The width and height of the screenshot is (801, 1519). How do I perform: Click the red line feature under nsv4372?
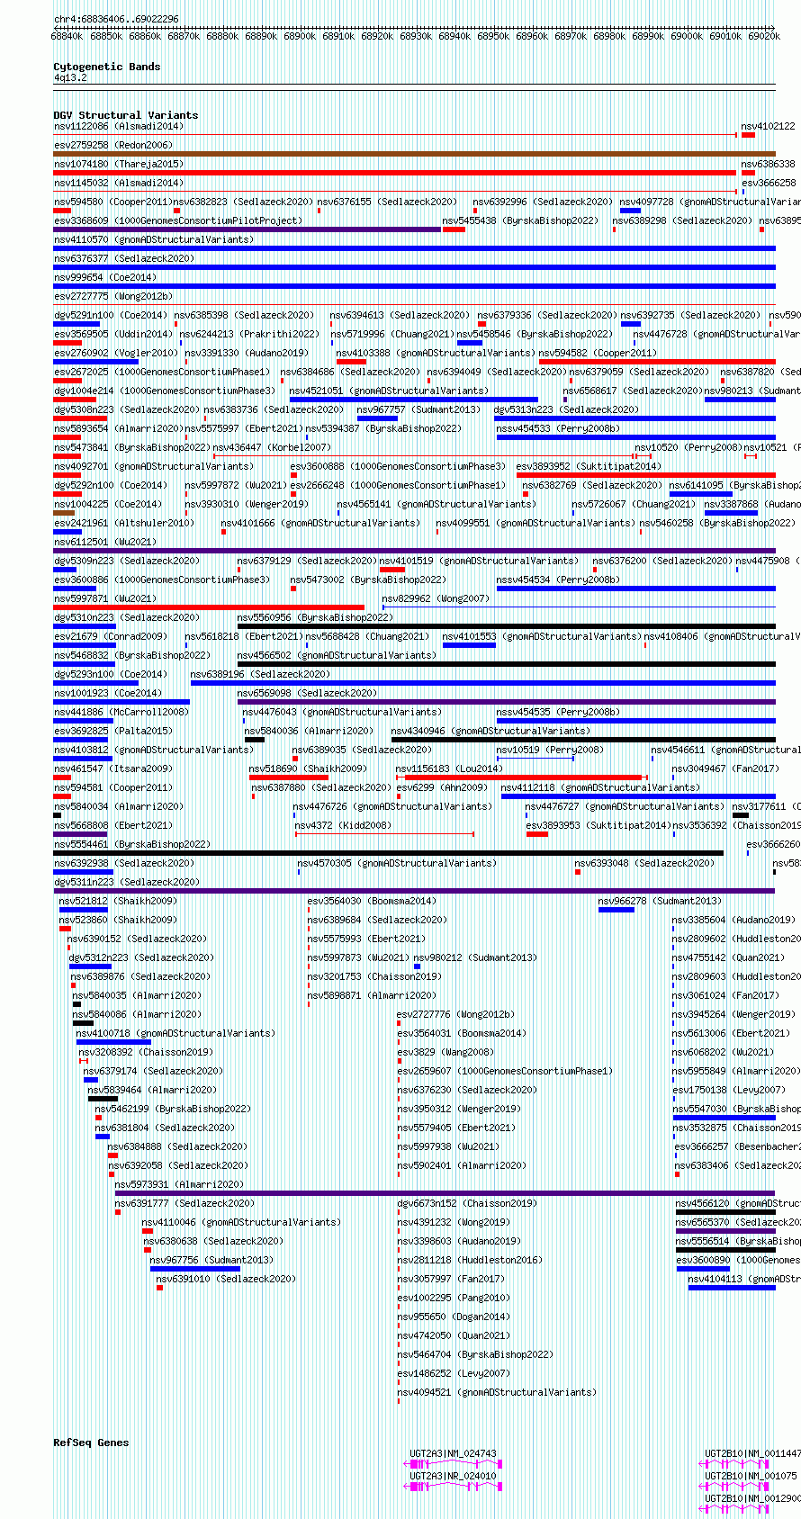coord(384,834)
